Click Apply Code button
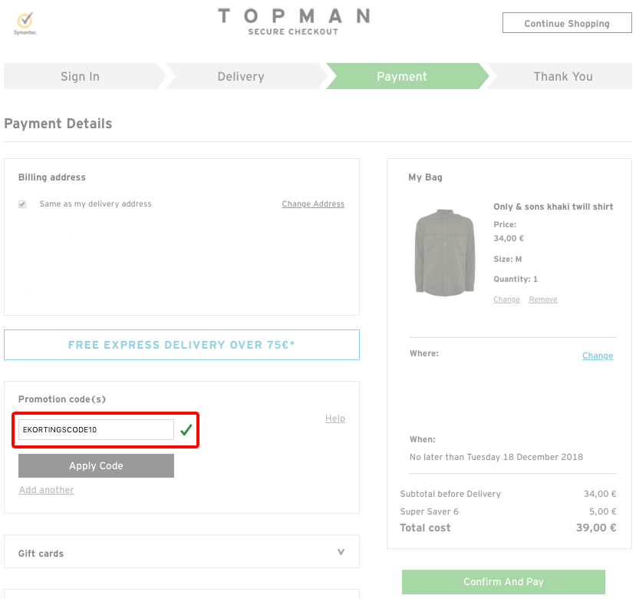Viewport: 636px width, 599px height. click(x=96, y=465)
